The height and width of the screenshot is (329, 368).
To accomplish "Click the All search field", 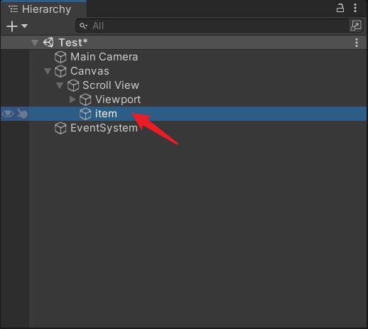I will click(212, 26).
